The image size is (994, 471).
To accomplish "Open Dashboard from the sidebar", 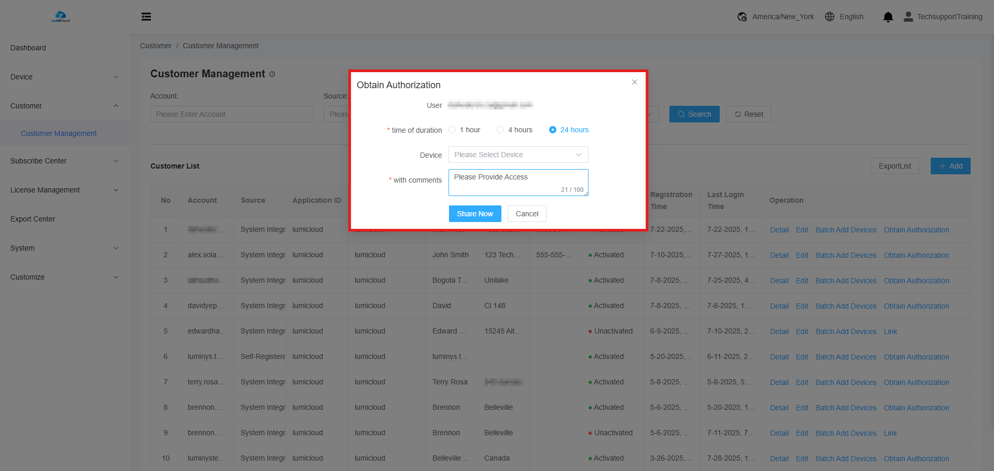I will (x=28, y=48).
